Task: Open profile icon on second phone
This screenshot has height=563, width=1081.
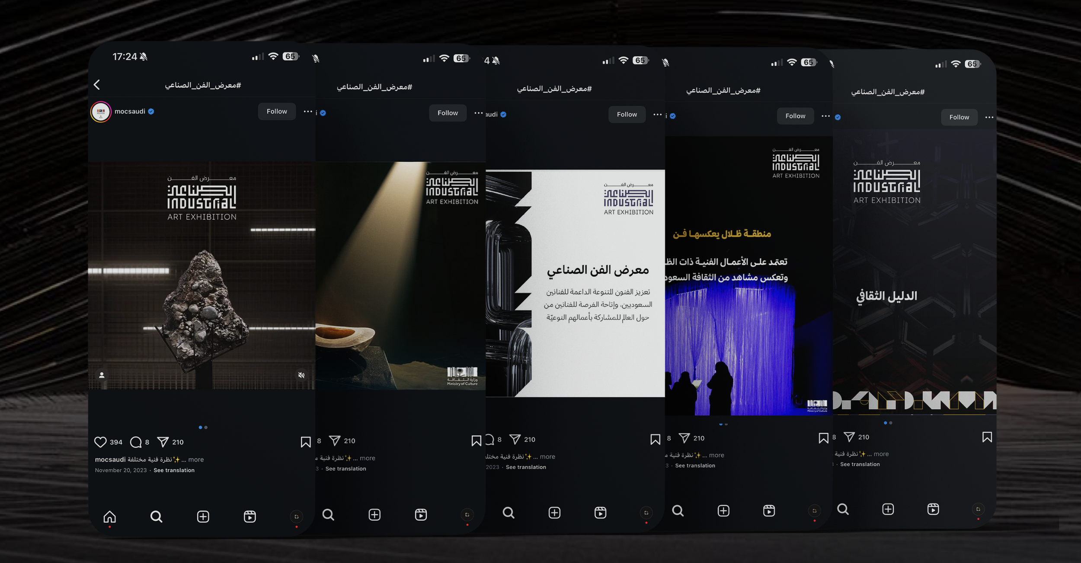Action: (x=467, y=515)
